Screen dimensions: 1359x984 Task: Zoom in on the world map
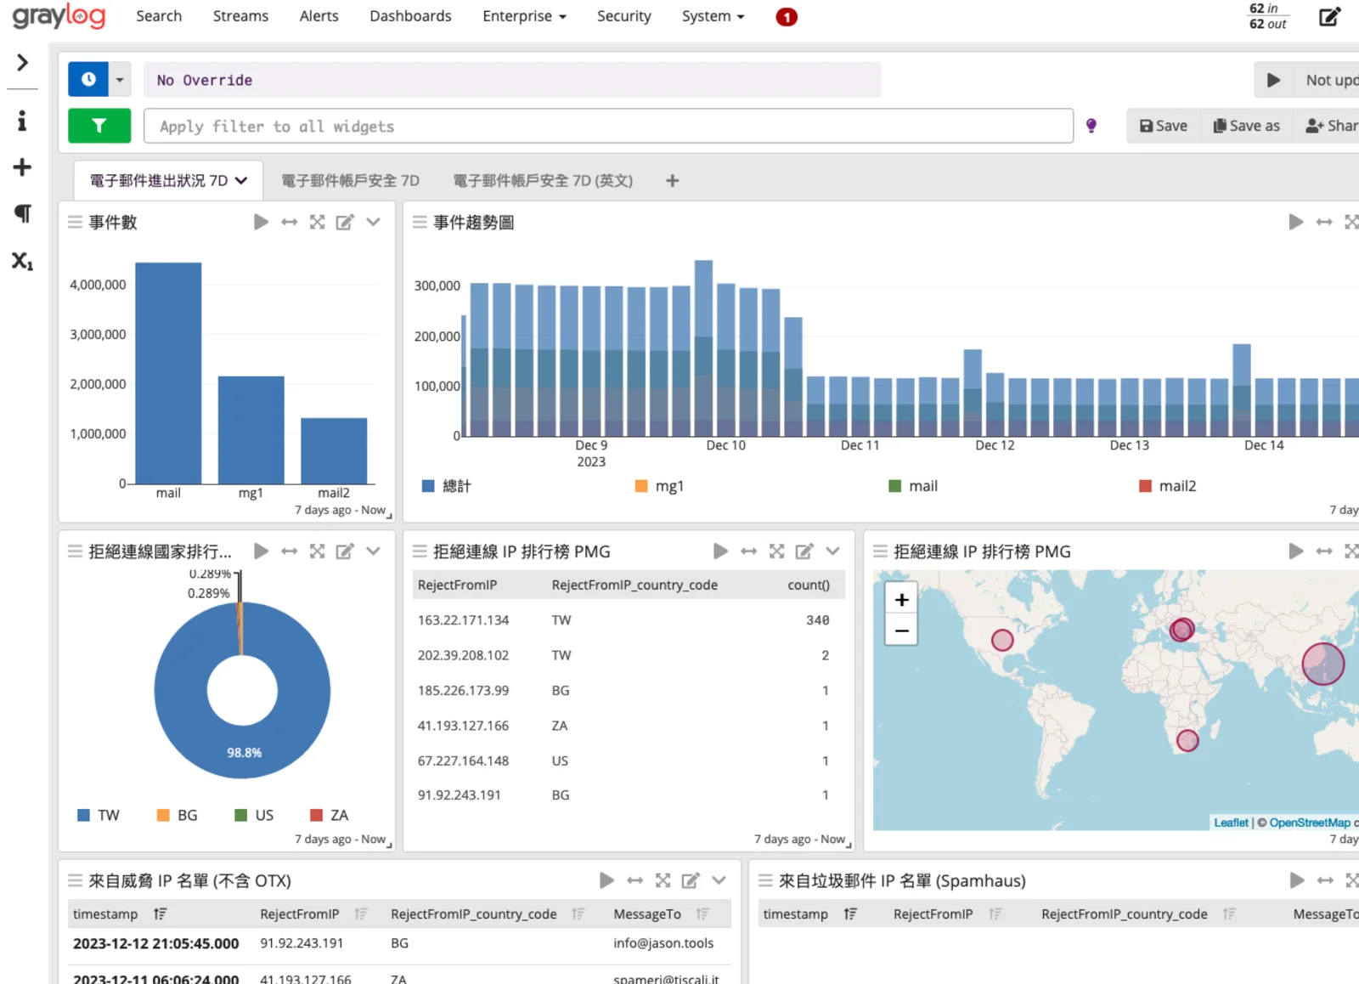point(901,599)
